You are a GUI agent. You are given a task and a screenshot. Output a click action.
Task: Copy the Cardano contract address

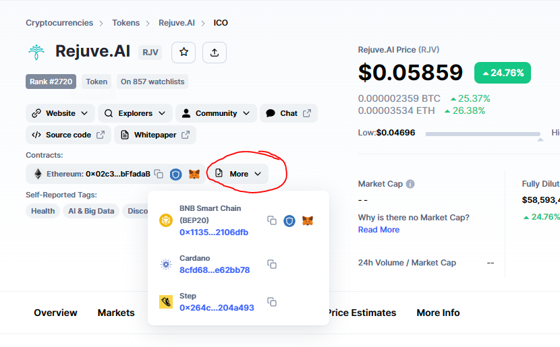tap(272, 264)
